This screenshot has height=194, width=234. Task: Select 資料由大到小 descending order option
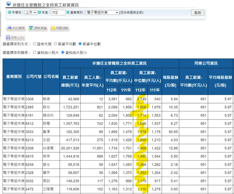[63, 53]
